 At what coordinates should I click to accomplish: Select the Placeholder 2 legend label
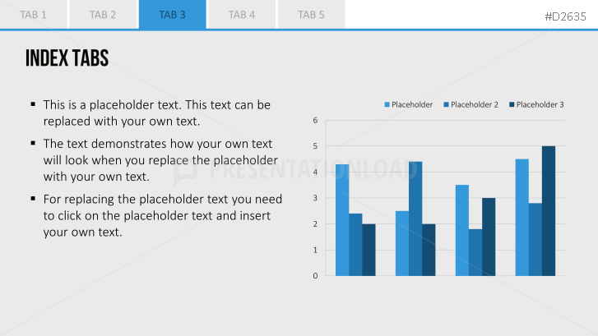[x=475, y=104]
